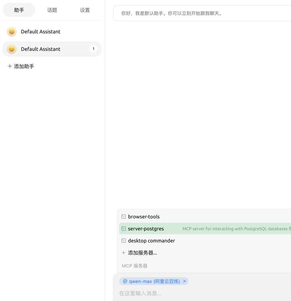Click the server-postgres terminal icon
This screenshot has height=301, width=291.
tap(124, 229)
